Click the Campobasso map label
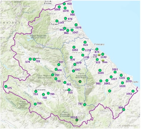This screenshot has height=129, width=141. 128,126
